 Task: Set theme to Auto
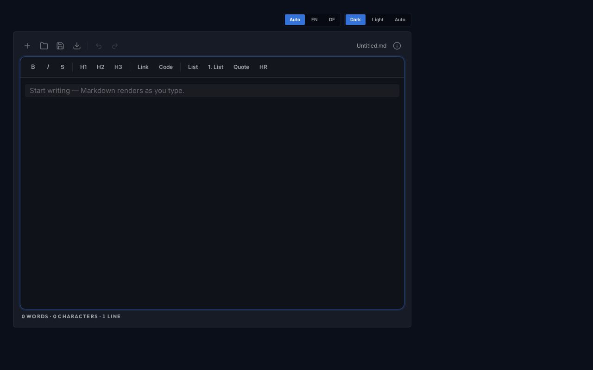(400, 19)
